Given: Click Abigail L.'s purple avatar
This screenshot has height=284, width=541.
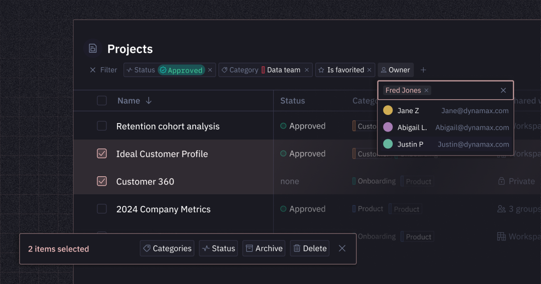Looking at the screenshot, I should click(x=388, y=128).
